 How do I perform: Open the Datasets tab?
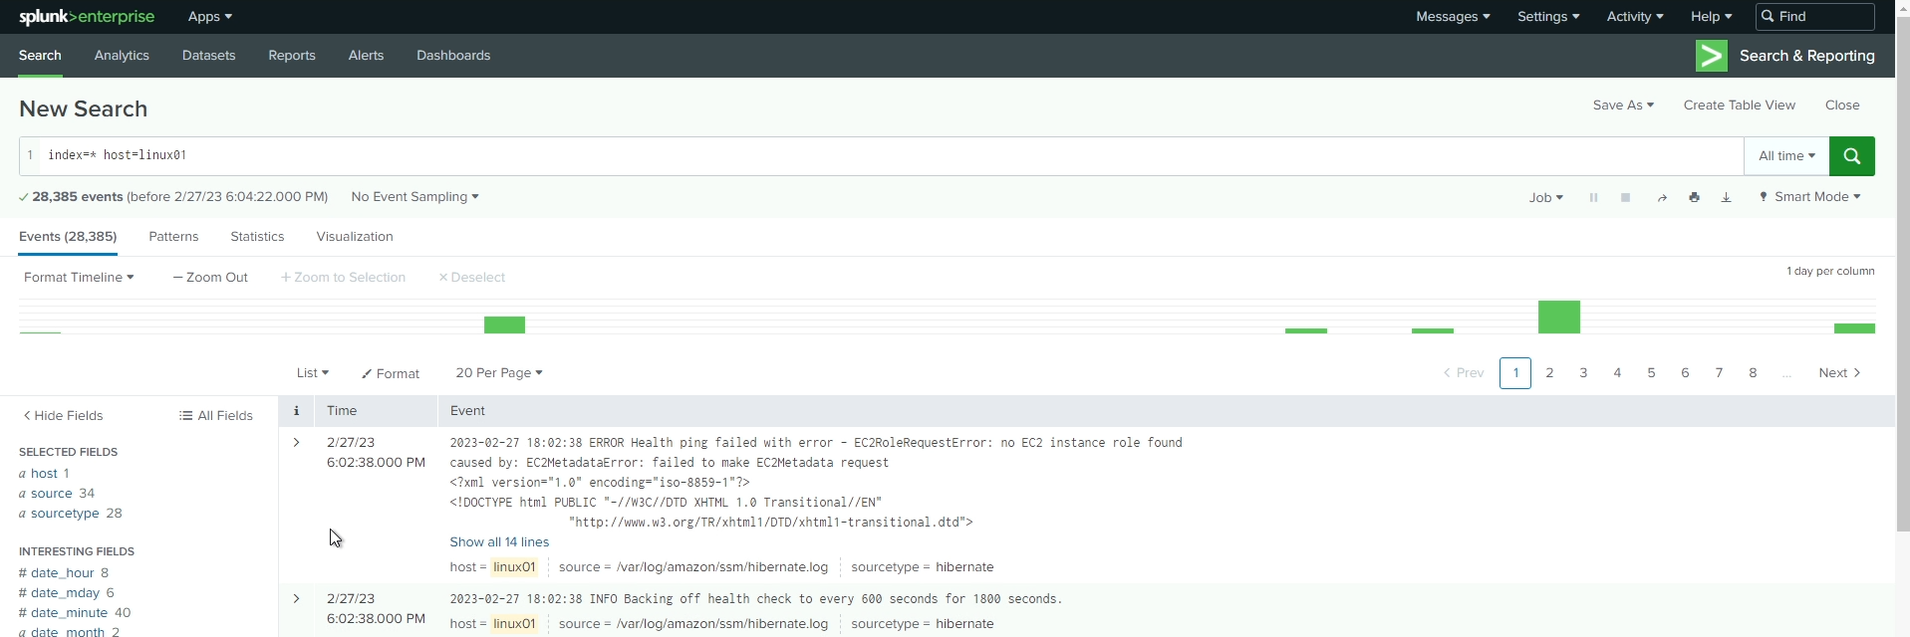pyautogui.click(x=208, y=56)
